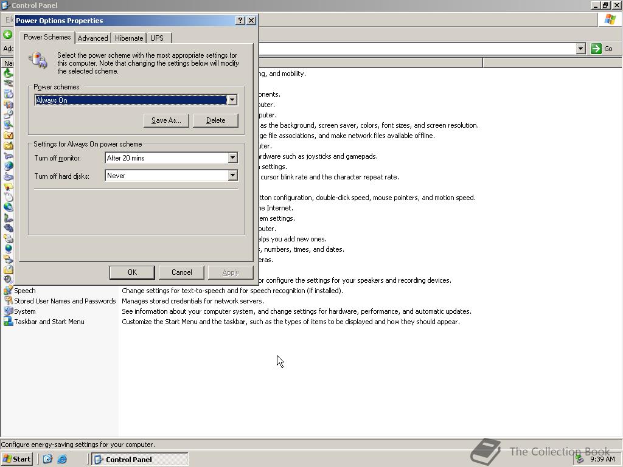Click the Mouse icon in Control Panel list
The image size is (623, 467).
pyautogui.click(x=8, y=197)
